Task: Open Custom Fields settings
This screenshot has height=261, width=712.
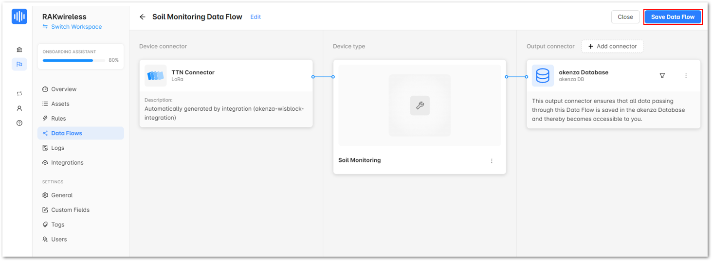Action: coord(81,210)
